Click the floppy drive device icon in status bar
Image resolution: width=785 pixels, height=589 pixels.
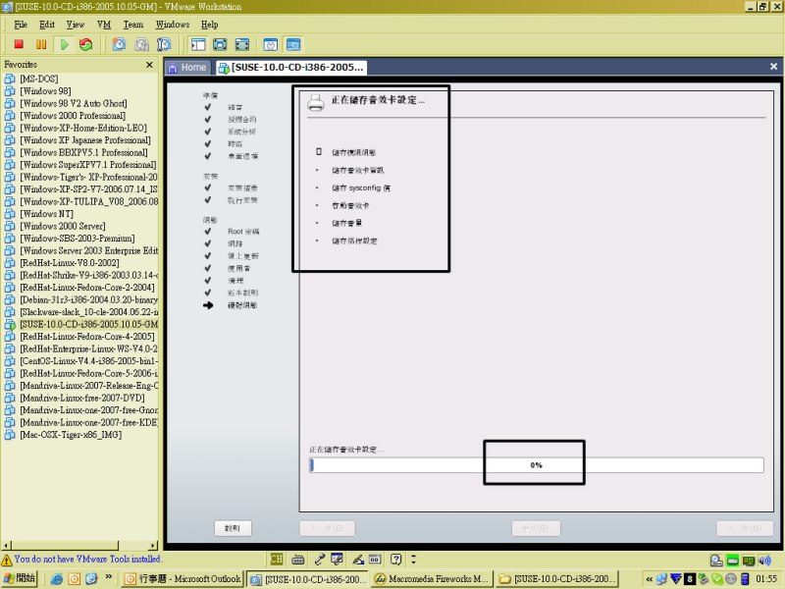coord(732,560)
